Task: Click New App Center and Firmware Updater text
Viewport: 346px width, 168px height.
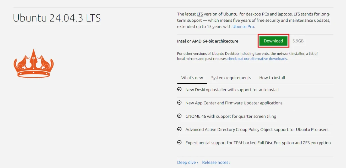Action: (x=234, y=103)
